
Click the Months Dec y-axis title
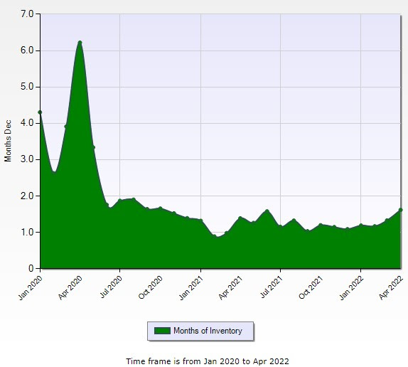point(8,141)
